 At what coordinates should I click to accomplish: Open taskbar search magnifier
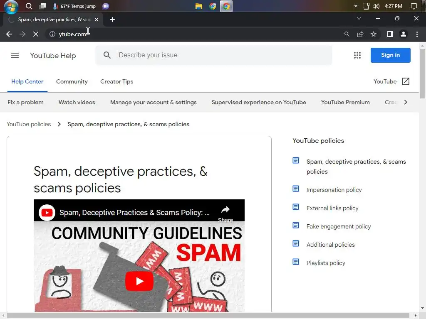point(29,6)
